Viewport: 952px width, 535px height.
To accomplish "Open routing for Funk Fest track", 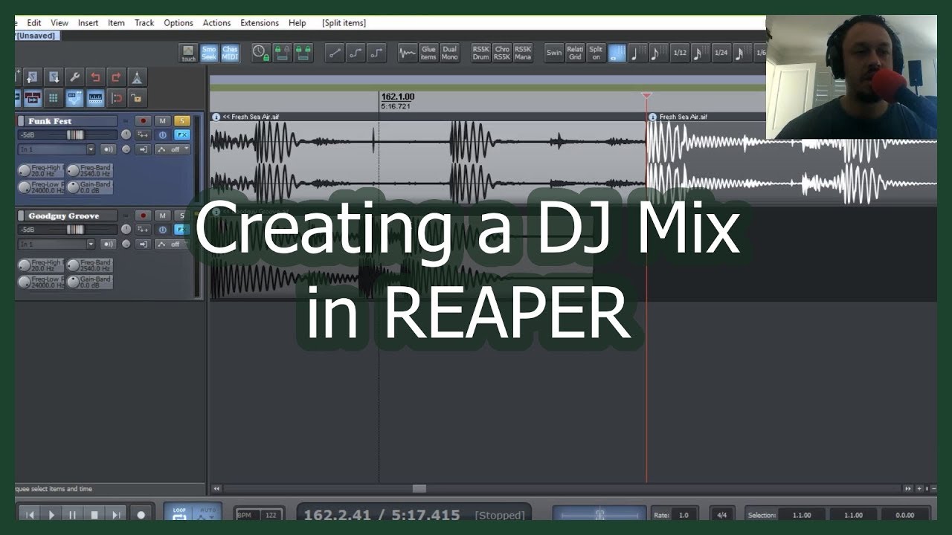I will click(x=143, y=134).
